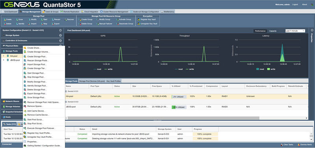The height and width of the screenshot is (148, 315).
Task: Switch to Cluster Resource Management tab
Action: click(x=114, y=12)
